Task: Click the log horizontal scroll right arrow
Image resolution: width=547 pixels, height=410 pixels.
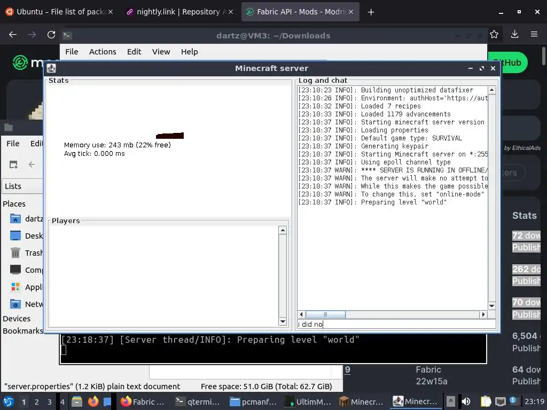Action: pos(483,314)
